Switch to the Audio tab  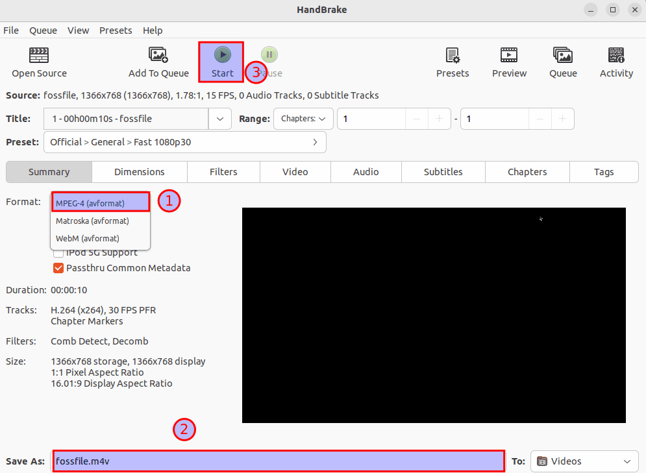(x=366, y=172)
